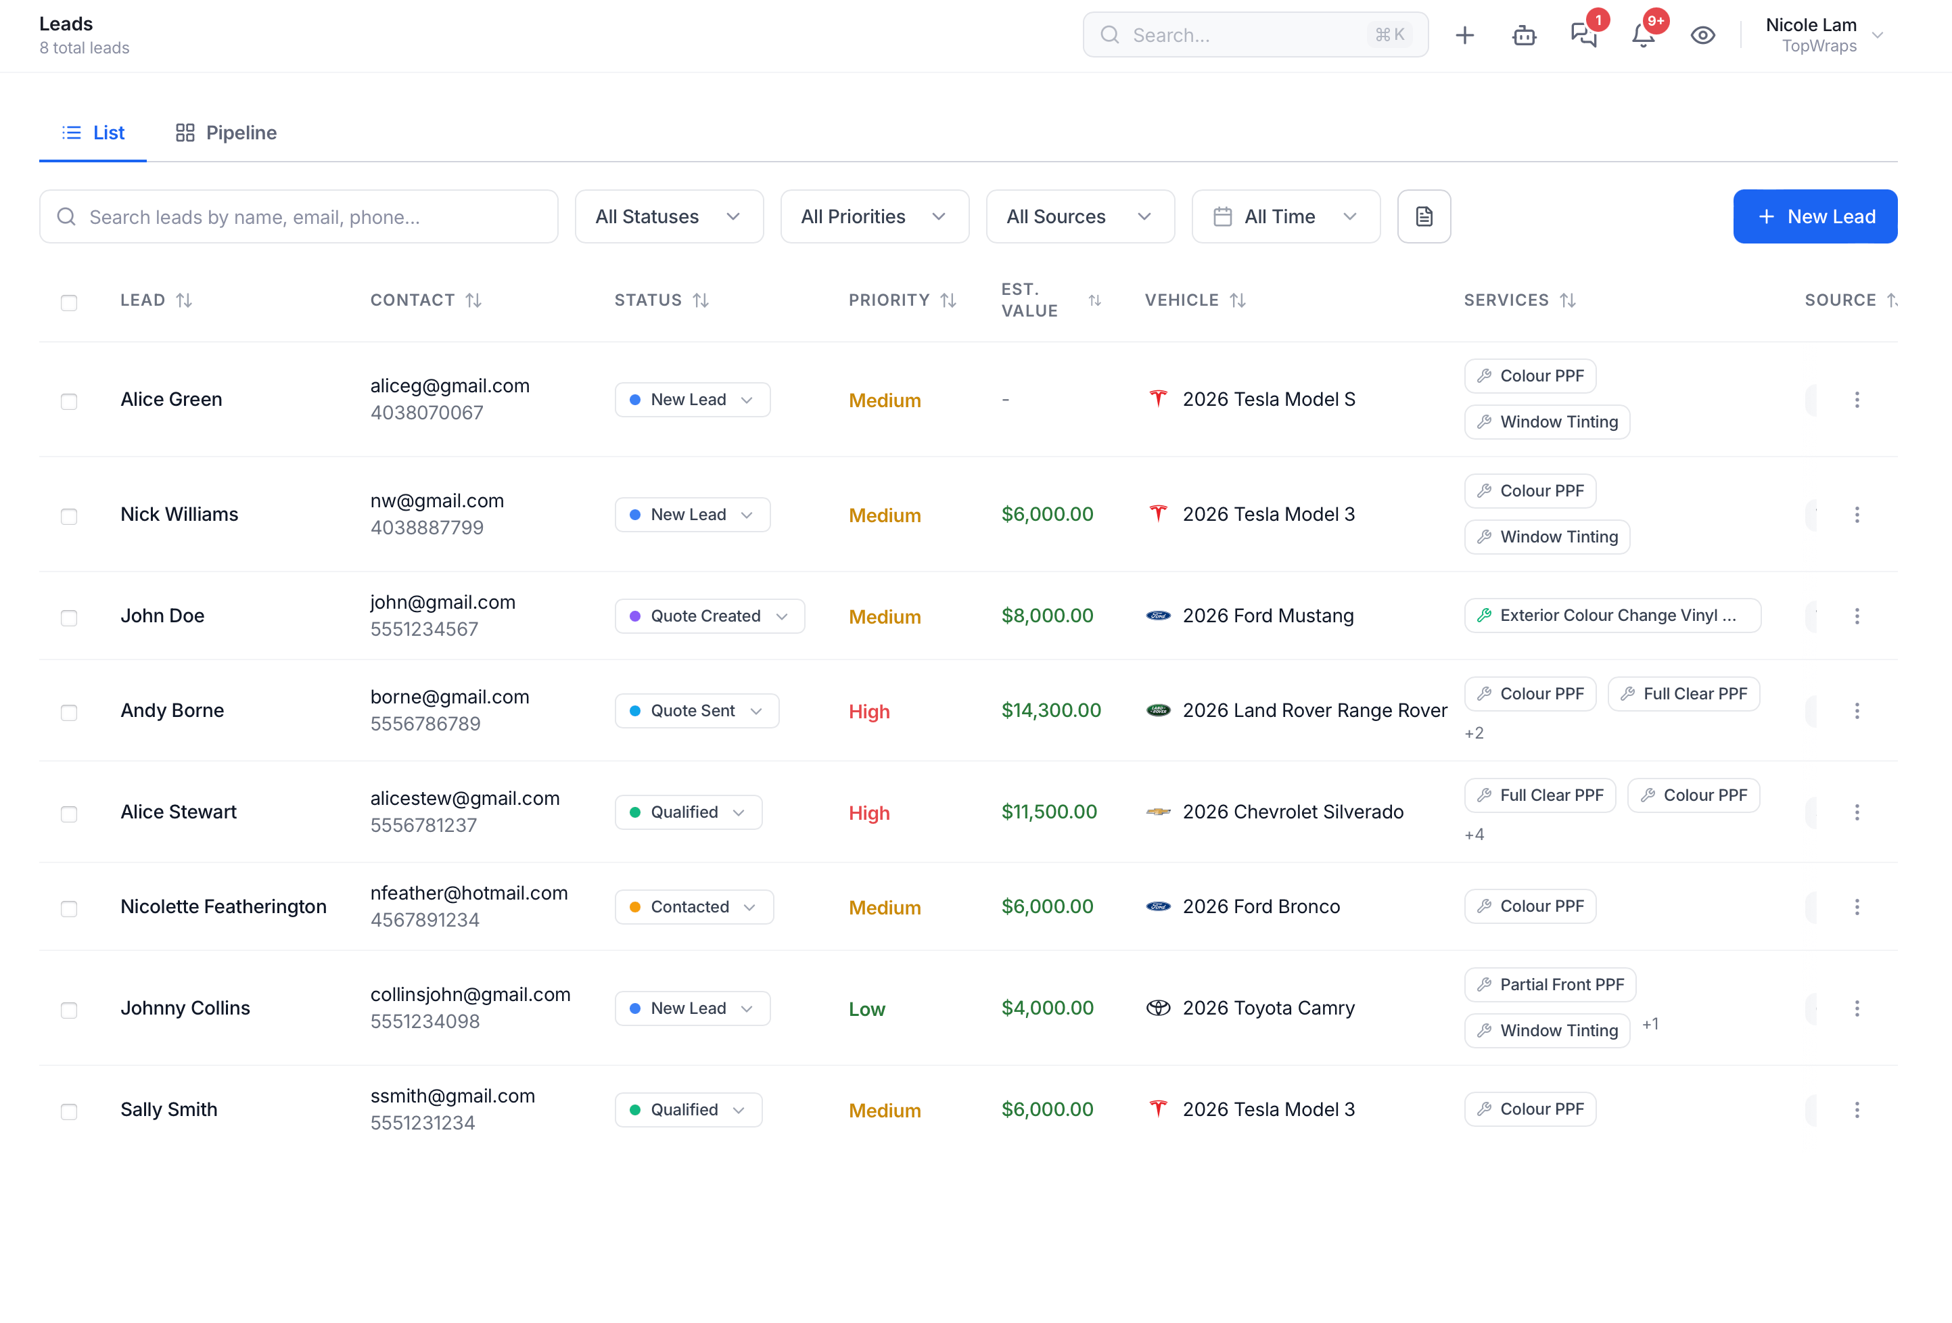Viewport: 1952px width, 1323px height.
Task: Click the $14,300.00 estimated value
Action: click(x=1051, y=711)
